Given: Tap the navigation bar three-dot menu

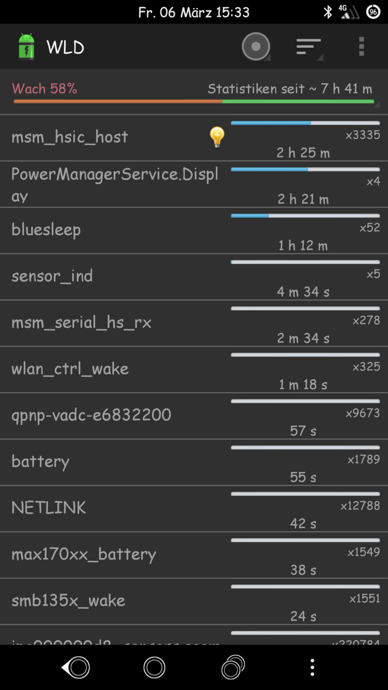Looking at the screenshot, I should (x=313, y=667).
